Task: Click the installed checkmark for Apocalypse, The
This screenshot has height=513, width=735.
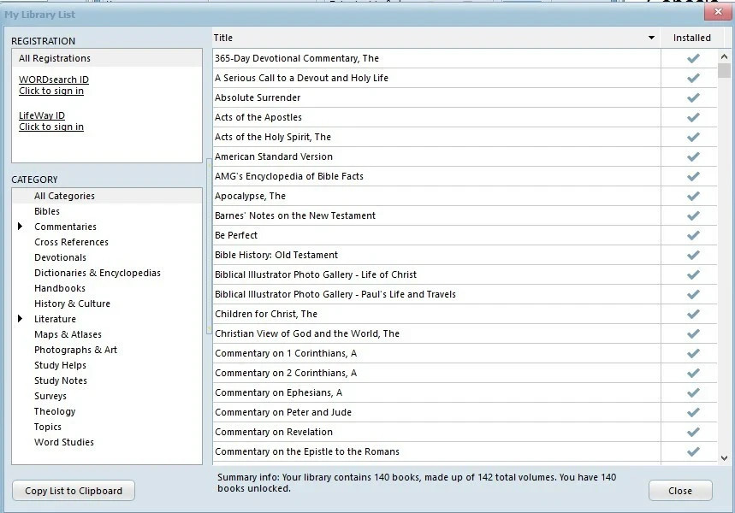Action: 691,196
